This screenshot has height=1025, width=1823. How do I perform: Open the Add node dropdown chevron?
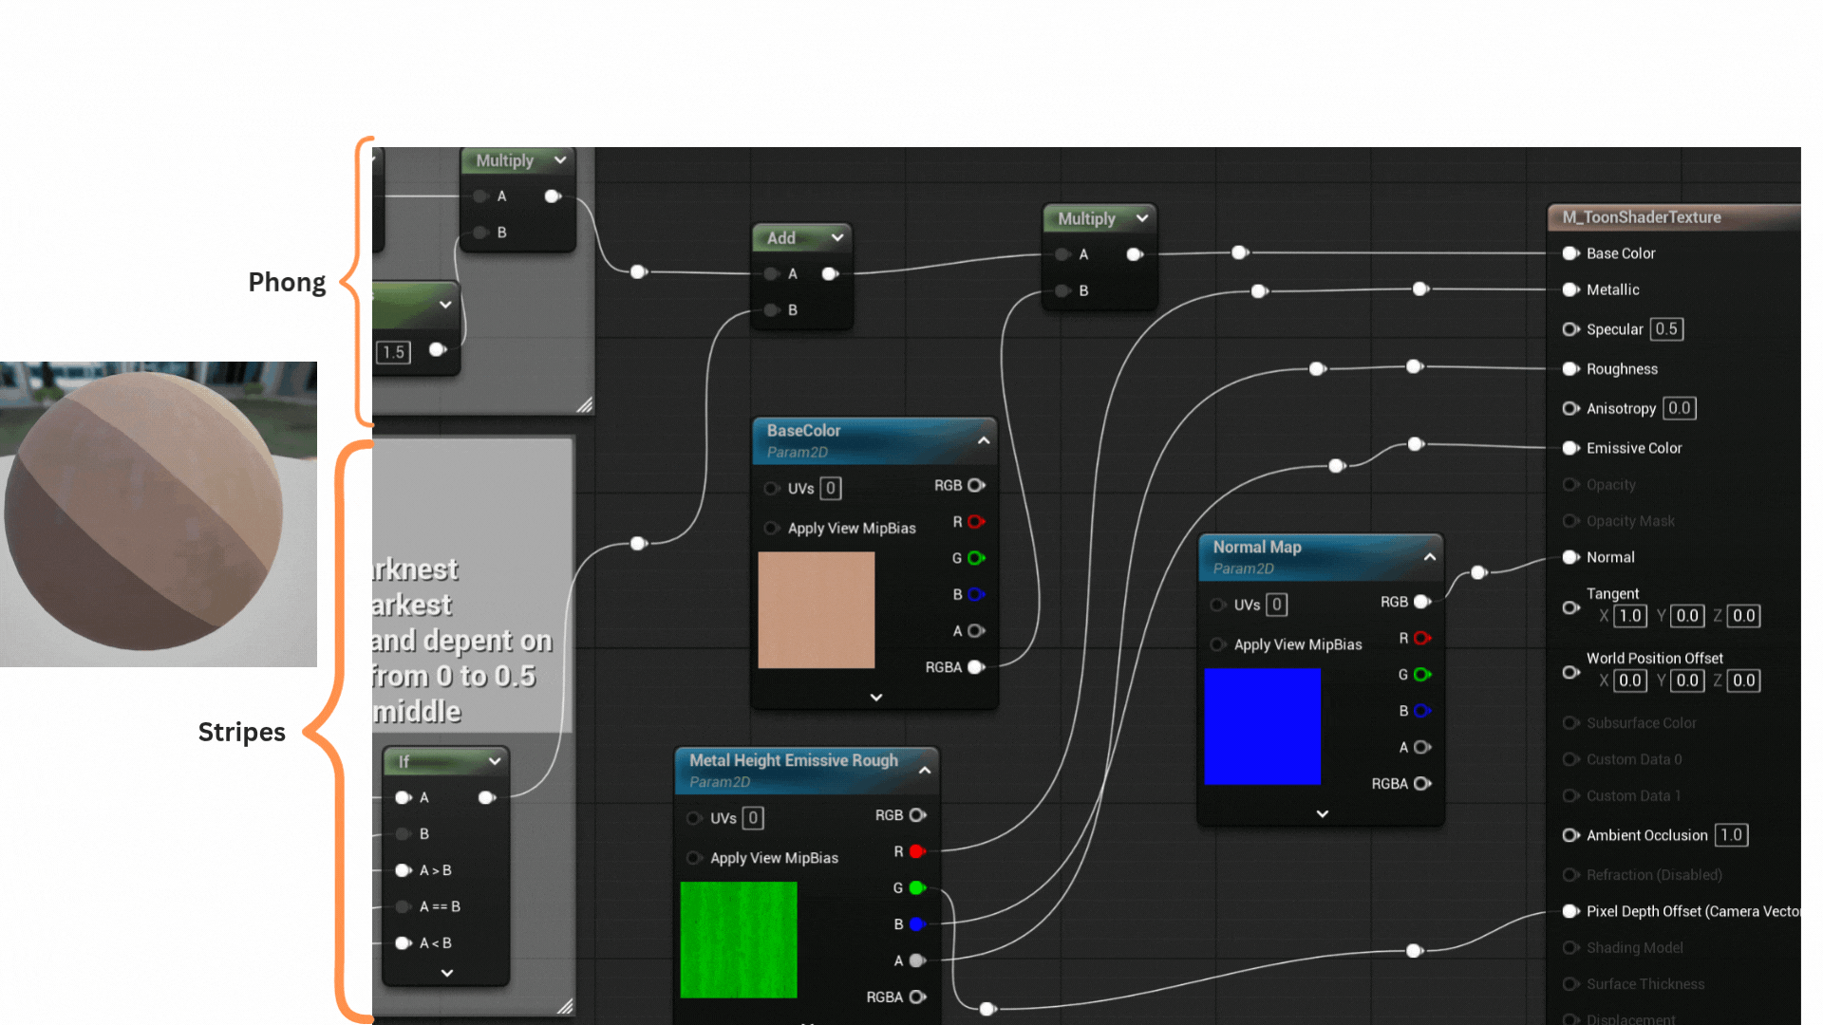(837, 237)
